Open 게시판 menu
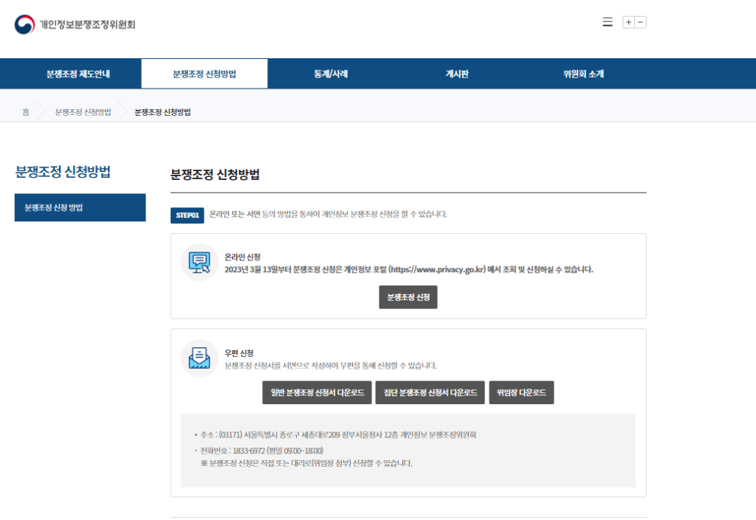 [457, 74]
